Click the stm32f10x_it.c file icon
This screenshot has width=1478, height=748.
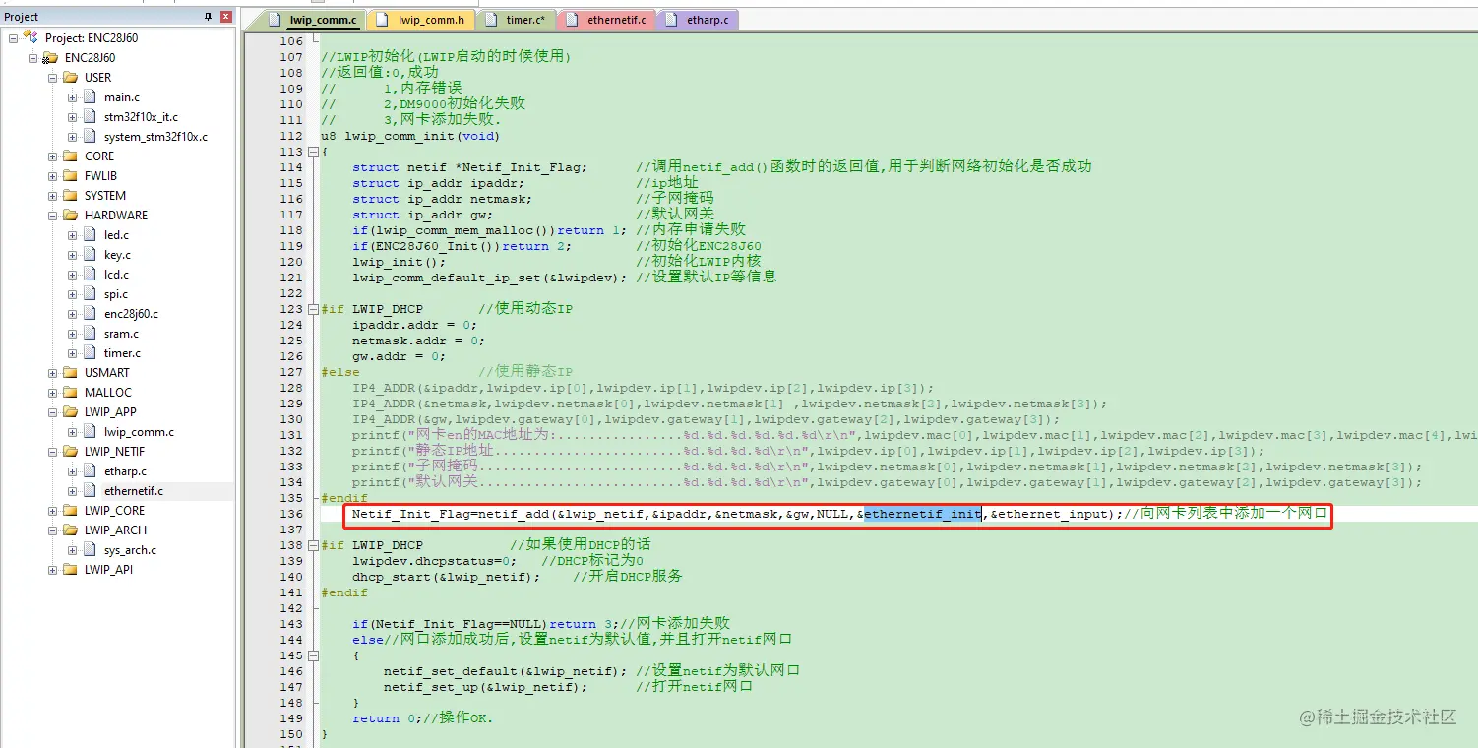91,117
